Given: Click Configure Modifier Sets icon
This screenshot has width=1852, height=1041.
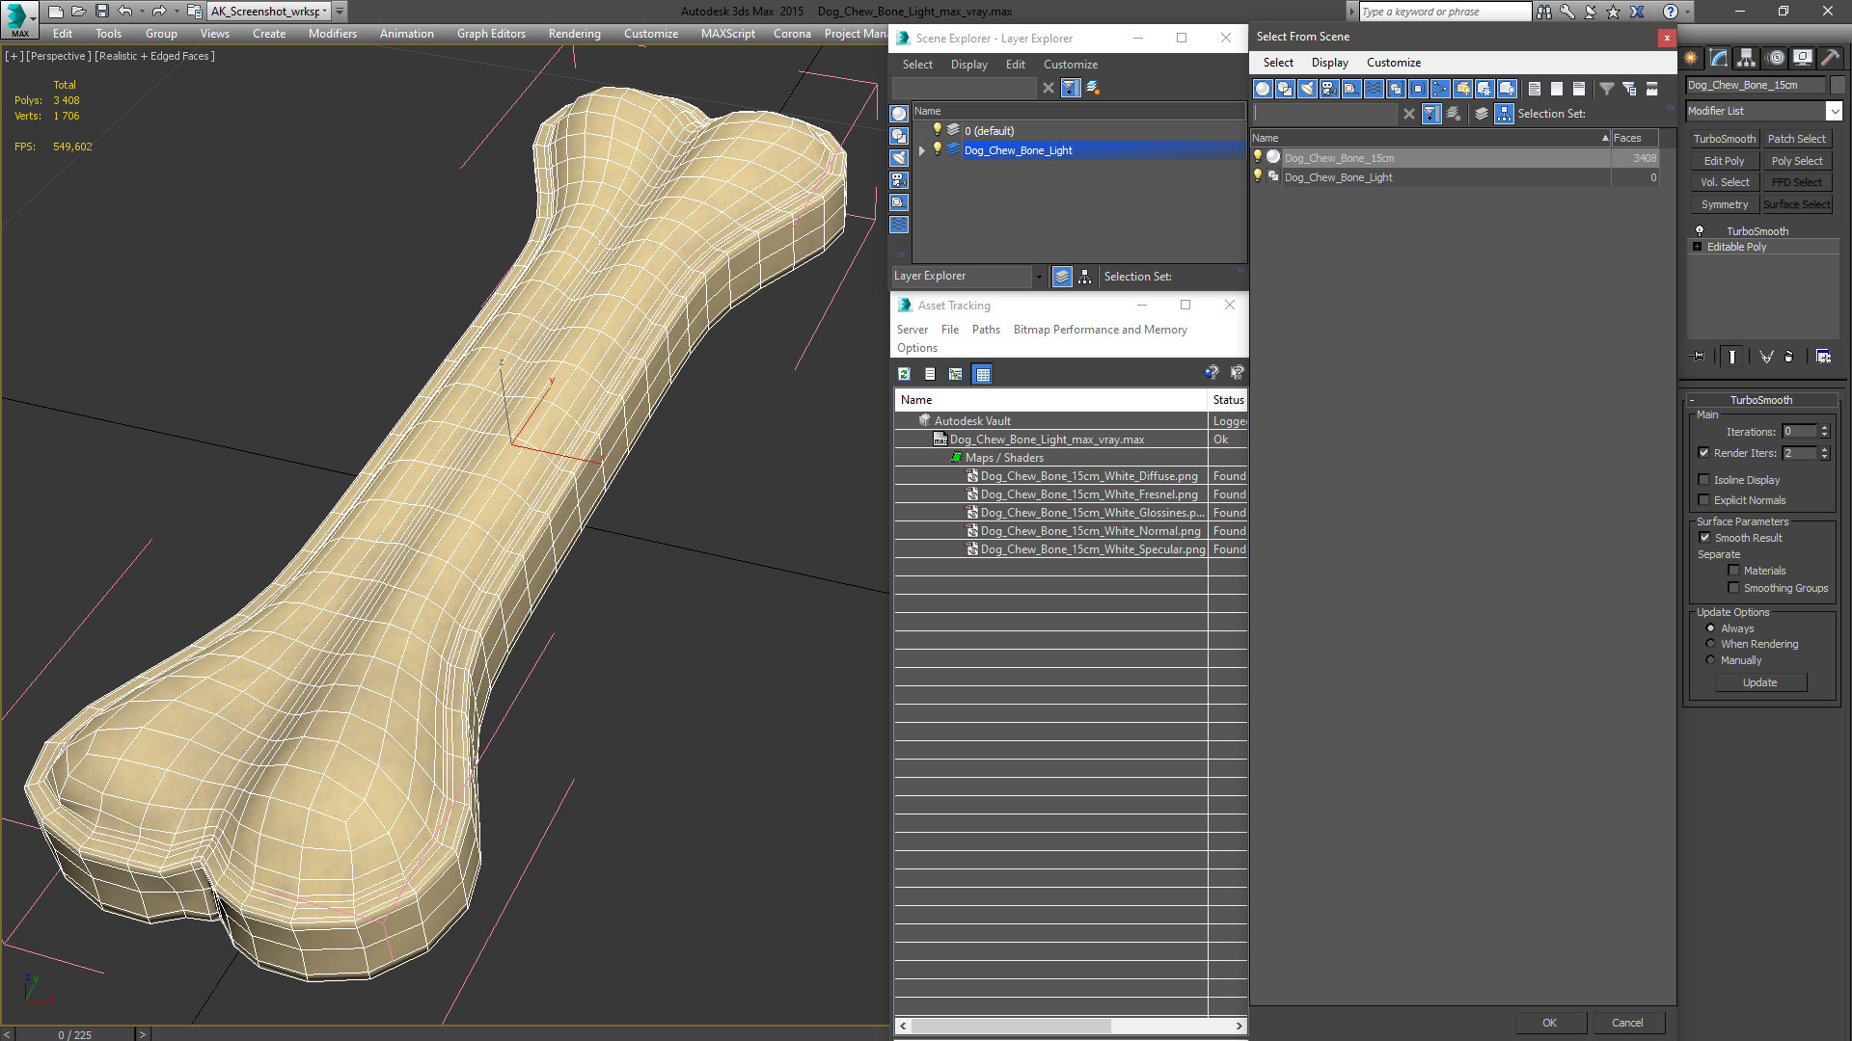Looking at the screenshot, I should coord(1823,357).
